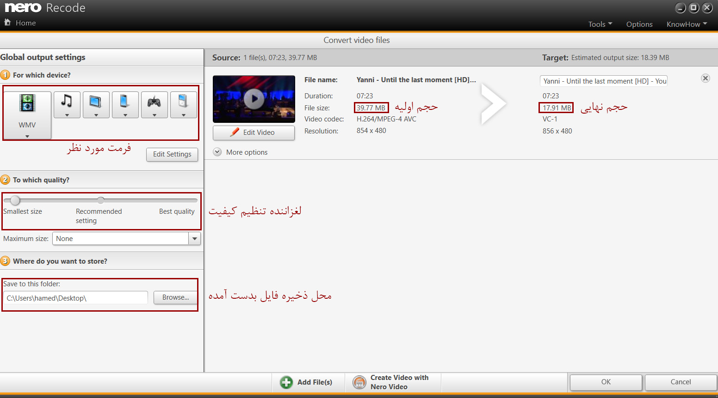718x398 pixels.
Task: Select the mobile phone device icon
Action: coord(125,105)
